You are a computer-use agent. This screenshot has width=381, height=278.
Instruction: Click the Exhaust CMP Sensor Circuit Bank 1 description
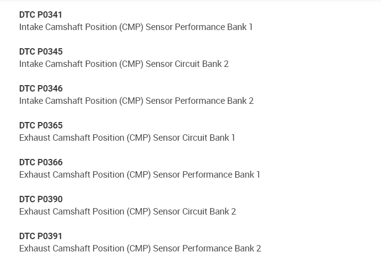[127, 138]
